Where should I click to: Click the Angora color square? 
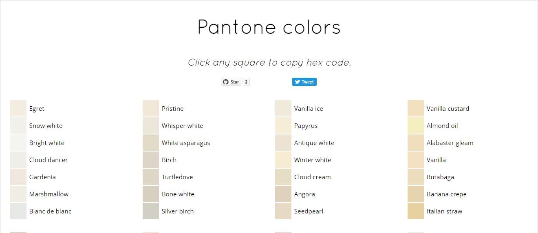point(283,194)
